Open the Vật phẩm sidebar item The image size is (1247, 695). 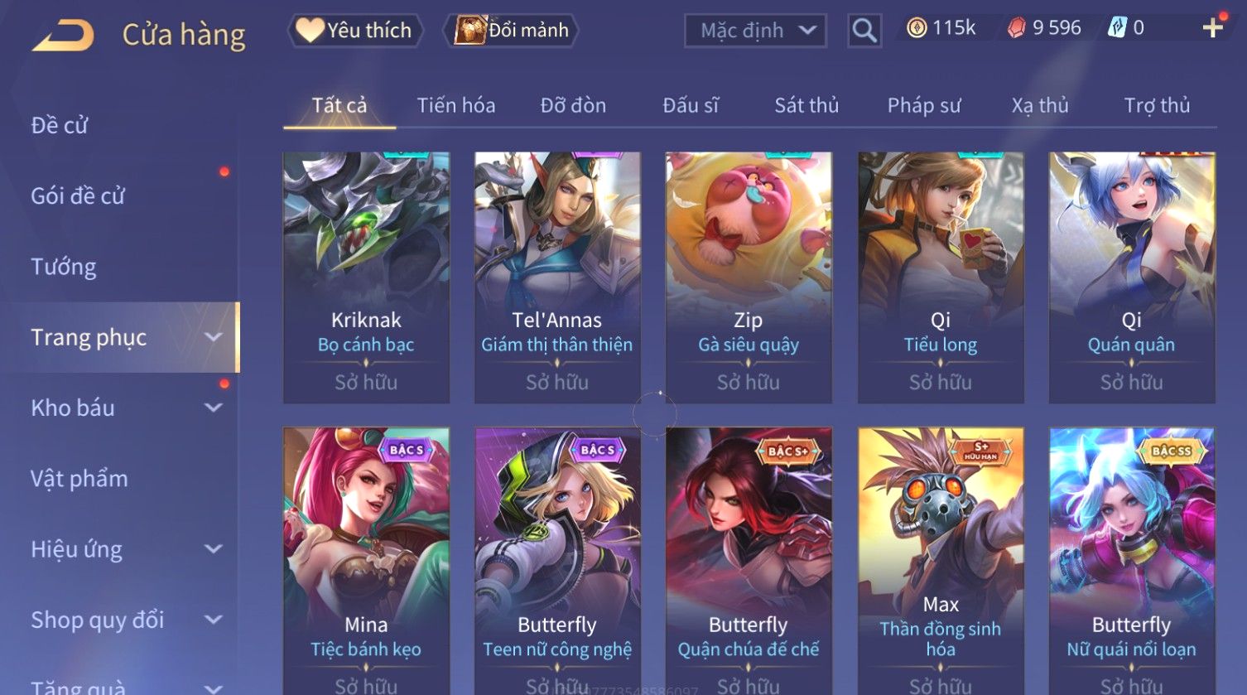pos(79,479)
